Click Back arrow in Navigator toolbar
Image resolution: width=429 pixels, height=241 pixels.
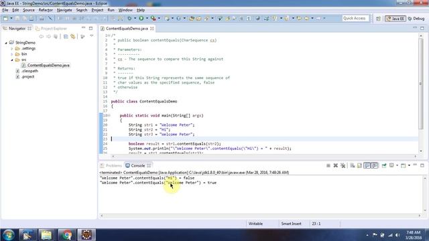42,36
